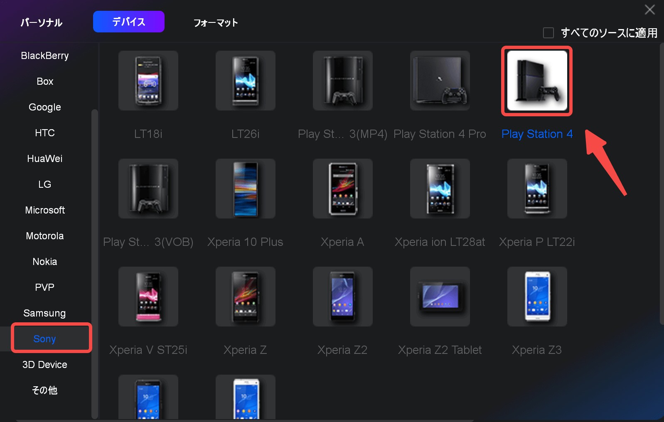The image size is (664, 422).
Task: Open the HTC brand category
Action: 45,133
